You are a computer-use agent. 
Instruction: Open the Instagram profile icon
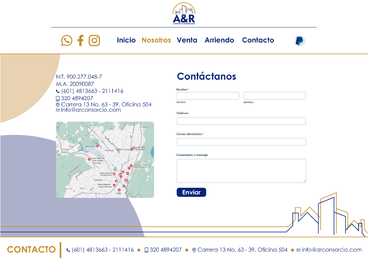94,41
